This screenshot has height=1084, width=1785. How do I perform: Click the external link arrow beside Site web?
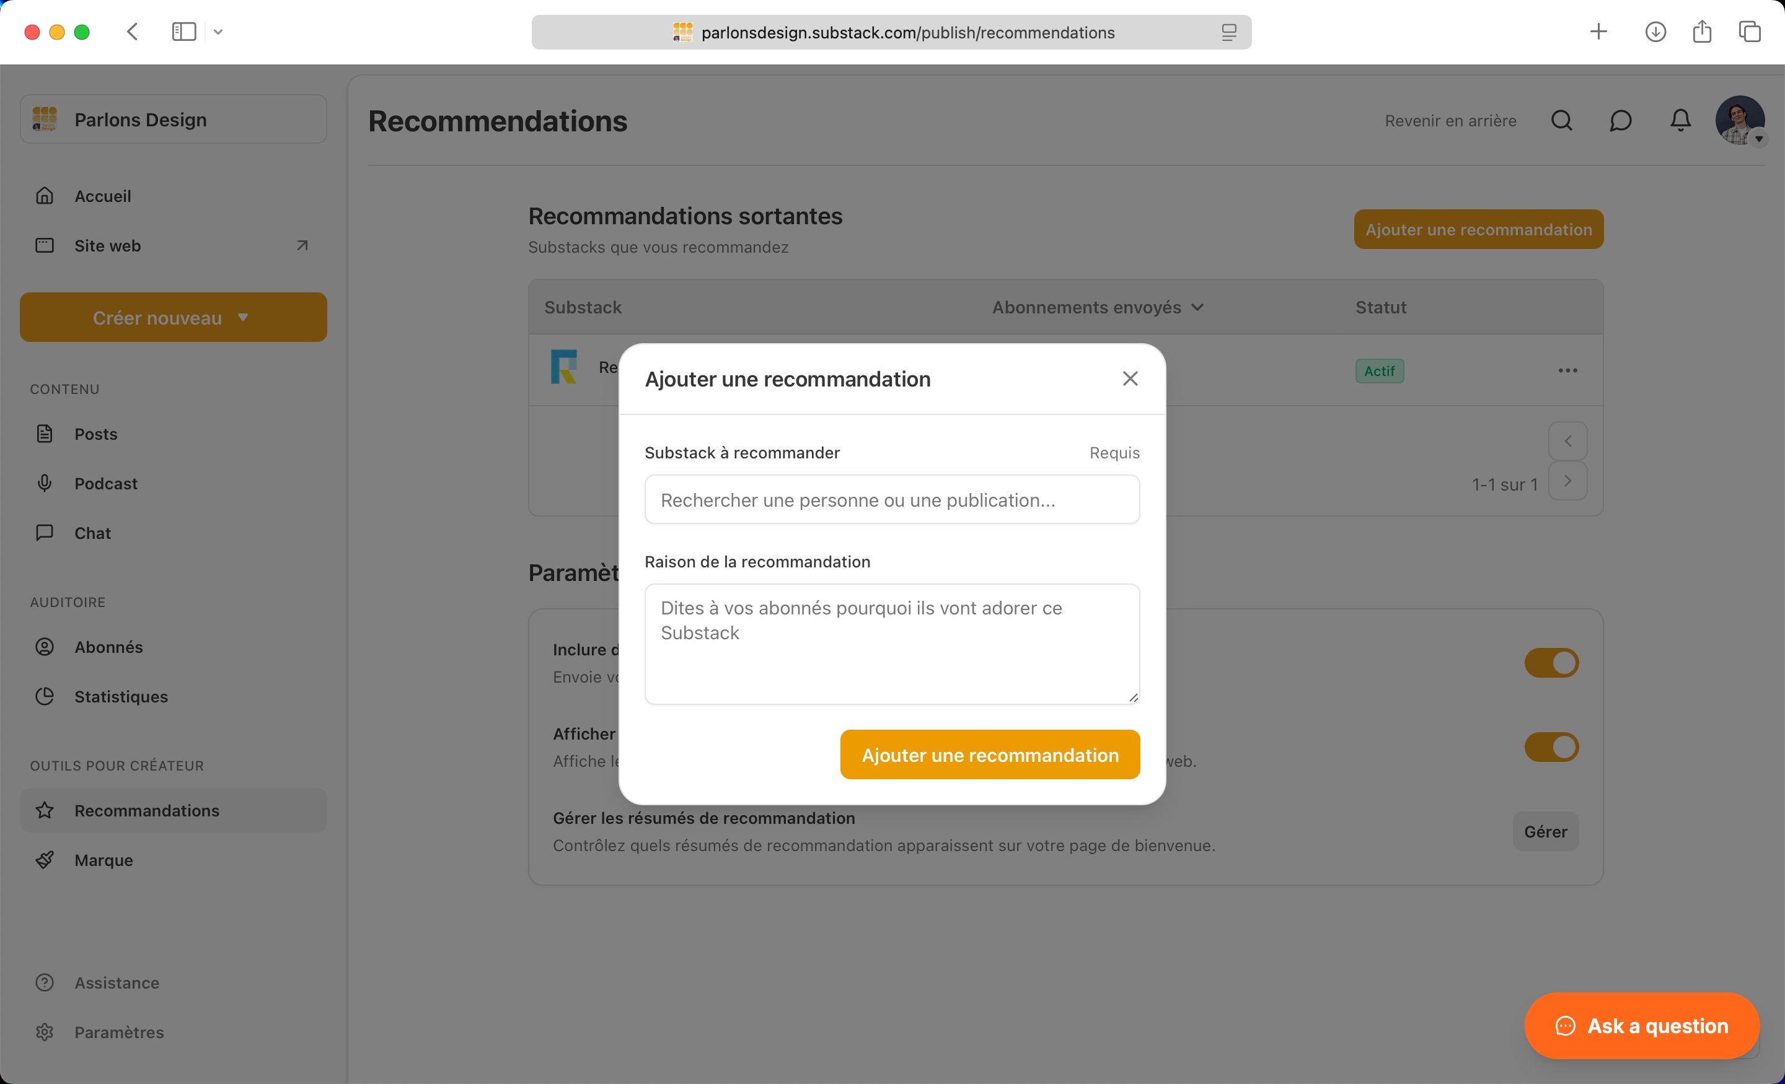(x=302, y=245)
